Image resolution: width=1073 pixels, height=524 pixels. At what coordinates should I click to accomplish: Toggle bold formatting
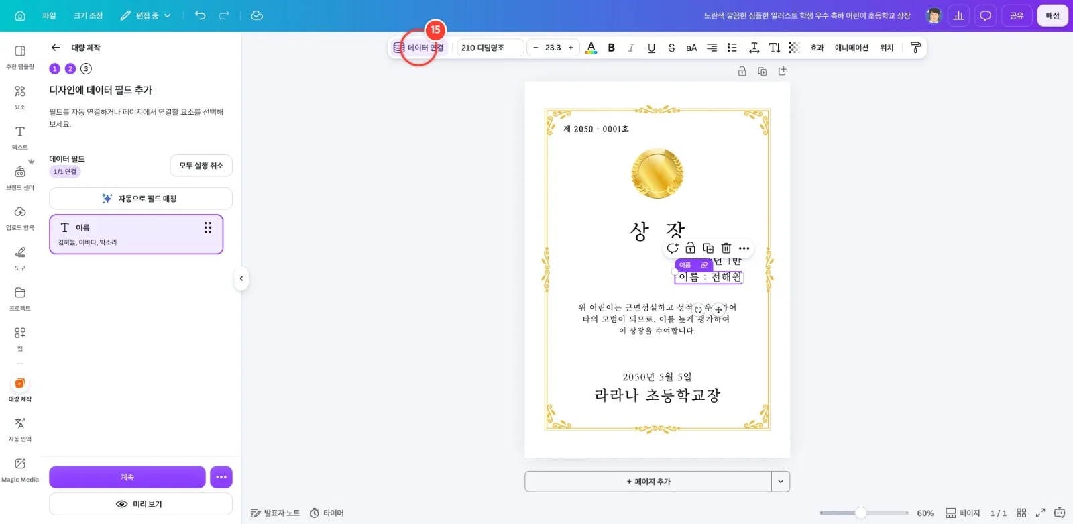coord(612,48)
